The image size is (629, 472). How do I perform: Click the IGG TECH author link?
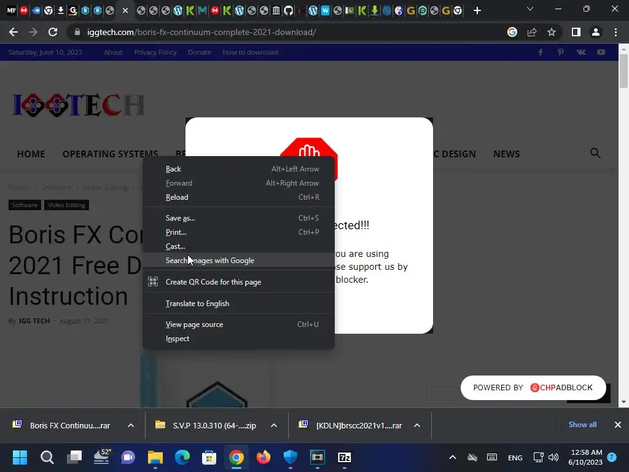[34, 321]
